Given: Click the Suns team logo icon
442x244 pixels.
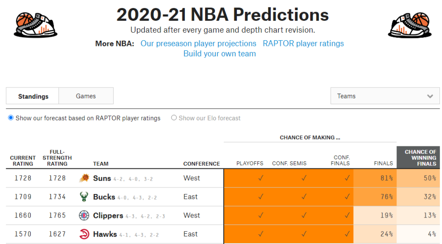Looking at the screenshot, I should [x=84, y=178].
